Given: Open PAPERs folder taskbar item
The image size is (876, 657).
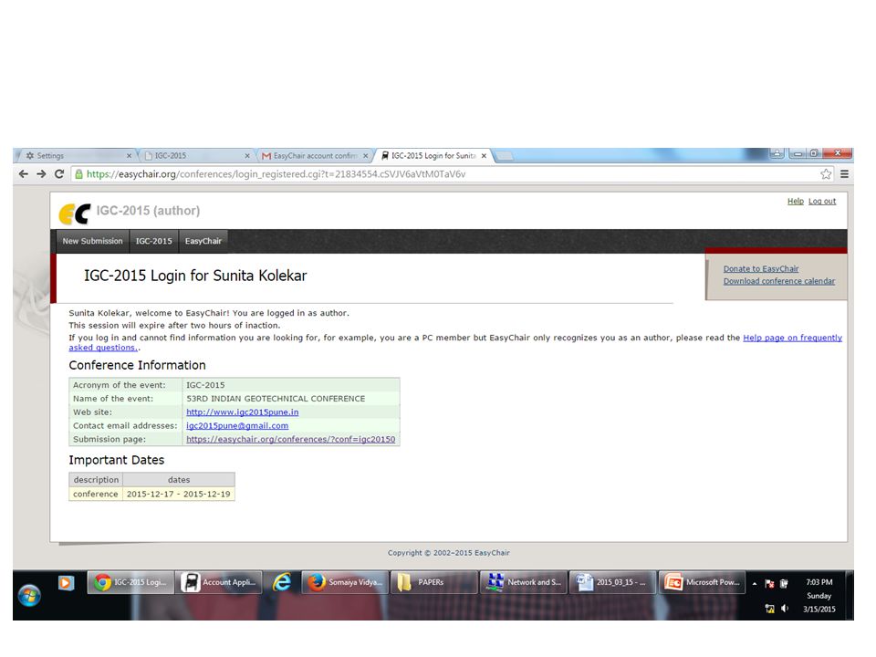Looking at the screenshot, I should tap(433, 583).
